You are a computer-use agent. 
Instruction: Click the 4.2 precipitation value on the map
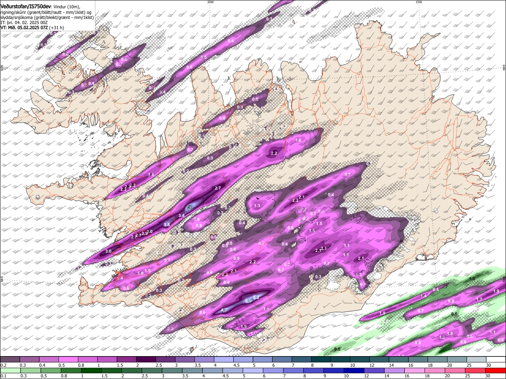224,310
